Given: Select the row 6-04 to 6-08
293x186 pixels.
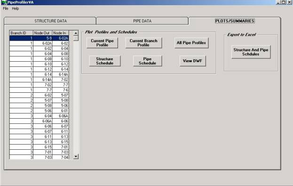Looking at the screenshot, I should point(39,54).
